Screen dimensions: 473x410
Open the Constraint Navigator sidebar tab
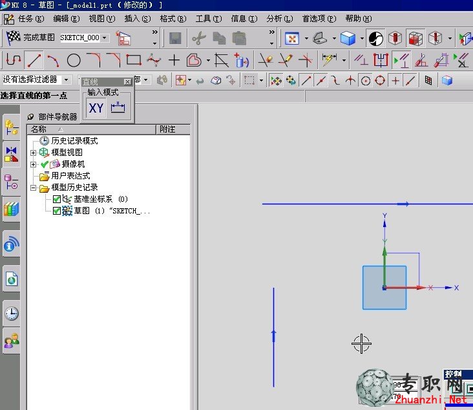[11, 154]
